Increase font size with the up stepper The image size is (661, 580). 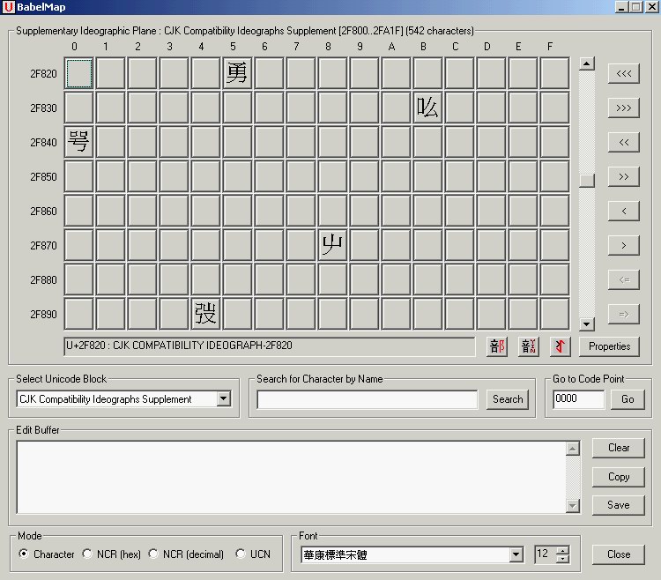[562, 550]
